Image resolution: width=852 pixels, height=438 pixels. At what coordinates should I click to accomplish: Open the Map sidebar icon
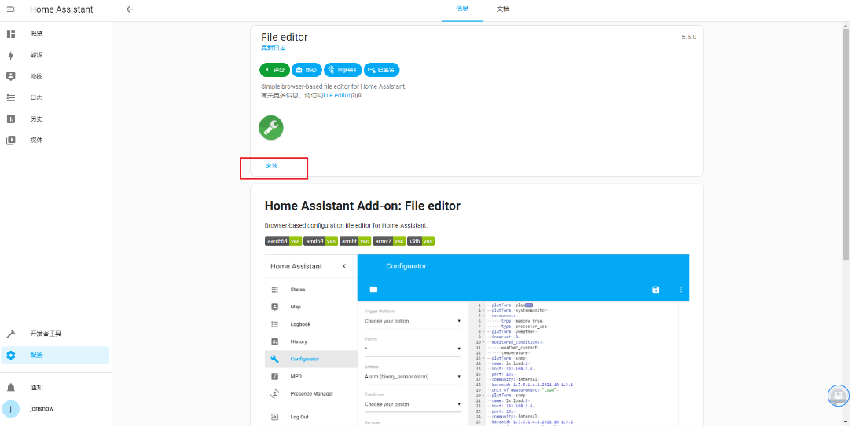click(11, 76)
